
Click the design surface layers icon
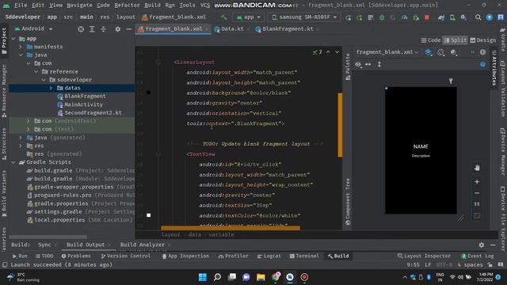tap(428, 52)
